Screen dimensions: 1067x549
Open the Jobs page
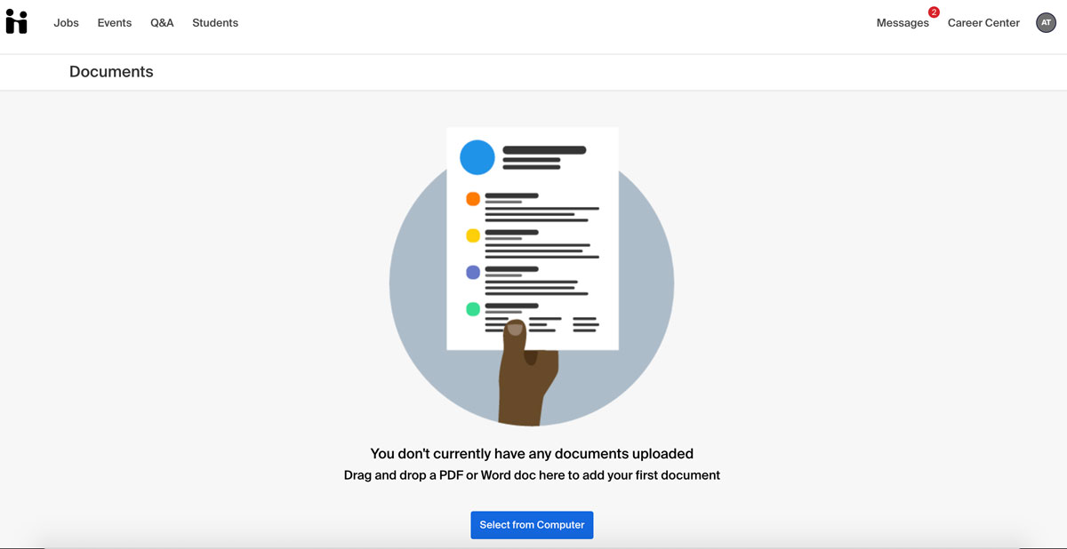click(x=66, y=22)
